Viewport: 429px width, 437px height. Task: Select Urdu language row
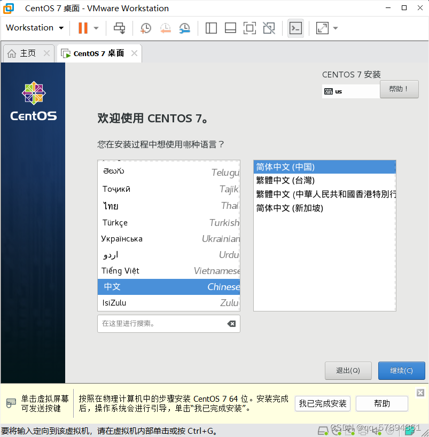169,254
